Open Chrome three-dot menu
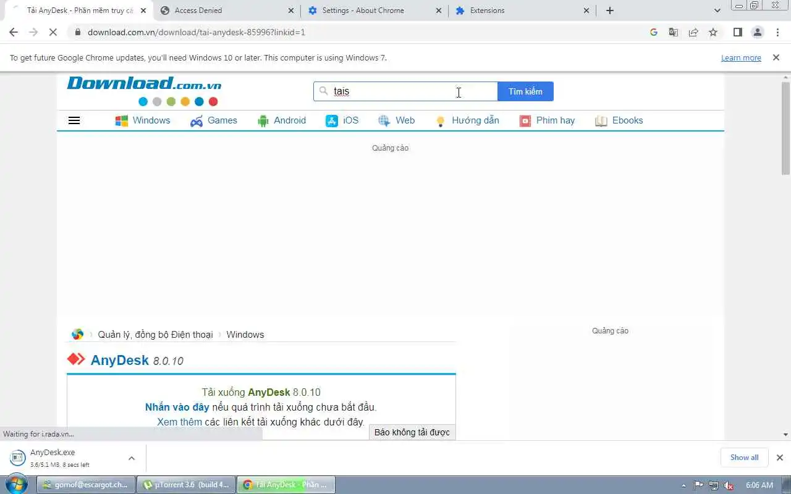 tap(776, 32)
